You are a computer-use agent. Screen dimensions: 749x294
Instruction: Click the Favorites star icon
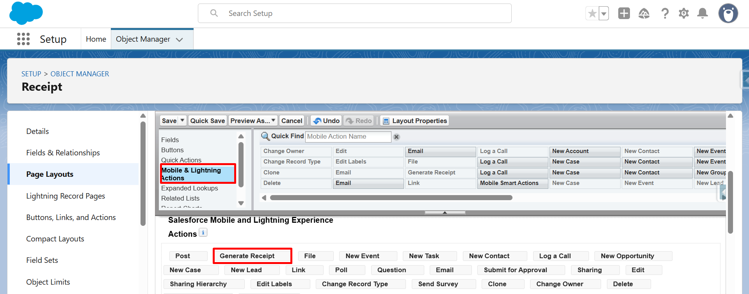click(x=592, y=14)
